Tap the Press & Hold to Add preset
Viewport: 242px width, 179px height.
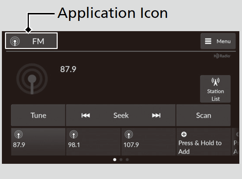[203, 142]
